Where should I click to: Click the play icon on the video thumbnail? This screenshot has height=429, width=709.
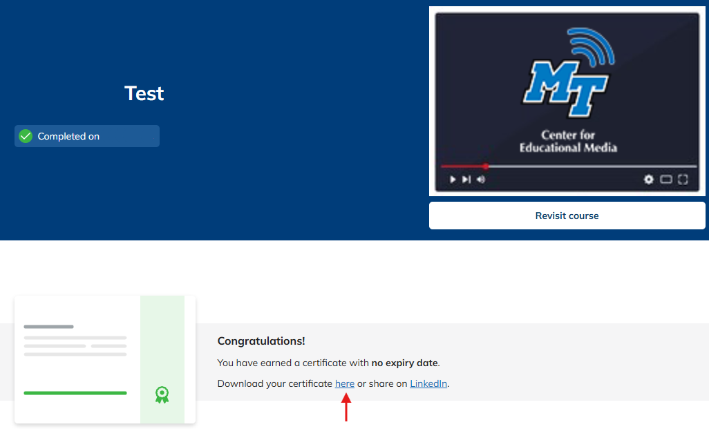(453, 180)
